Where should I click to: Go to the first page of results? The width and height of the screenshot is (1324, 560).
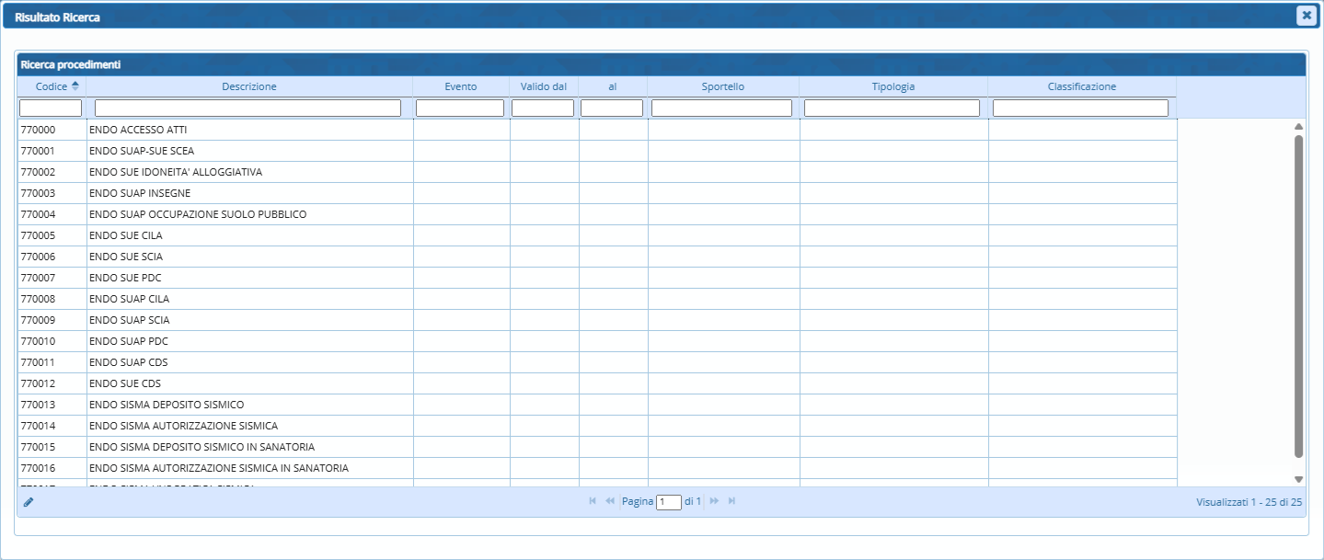593,501
